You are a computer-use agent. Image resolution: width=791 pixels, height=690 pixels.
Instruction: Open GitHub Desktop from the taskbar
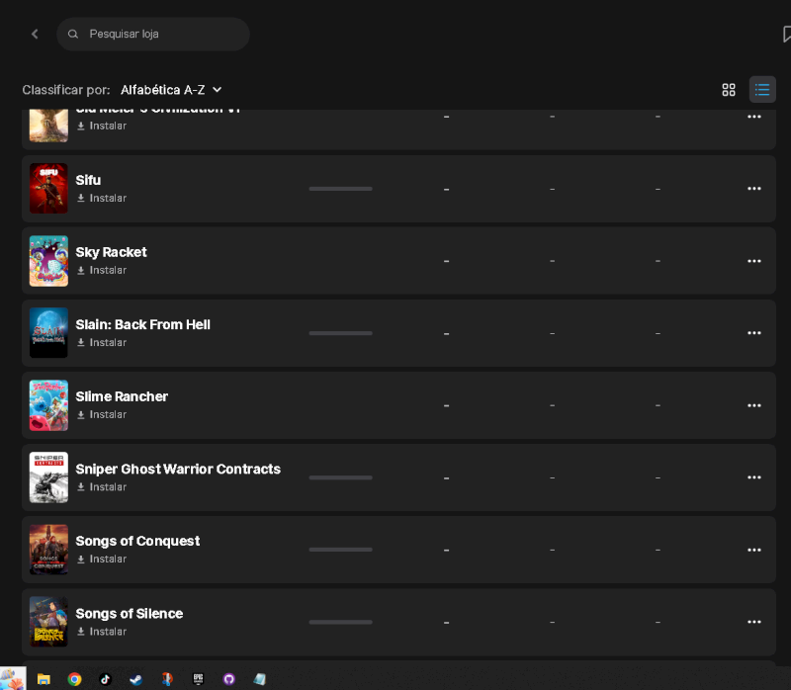pos(229,679)
